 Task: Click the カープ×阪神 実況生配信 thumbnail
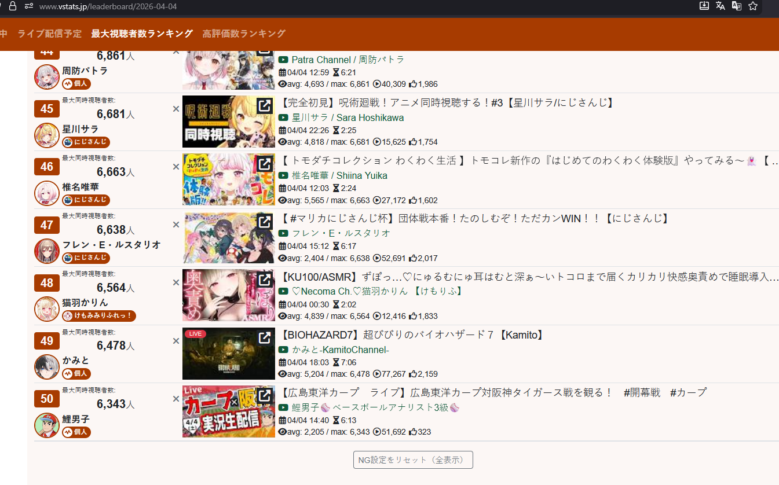pyautogui.click(x=229, y=411)
